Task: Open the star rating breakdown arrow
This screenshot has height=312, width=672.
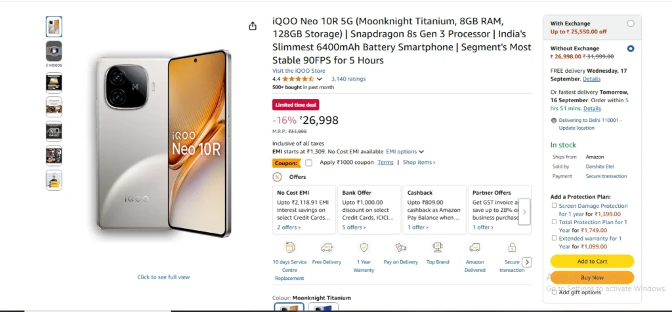Action: [x=320, y=79]
